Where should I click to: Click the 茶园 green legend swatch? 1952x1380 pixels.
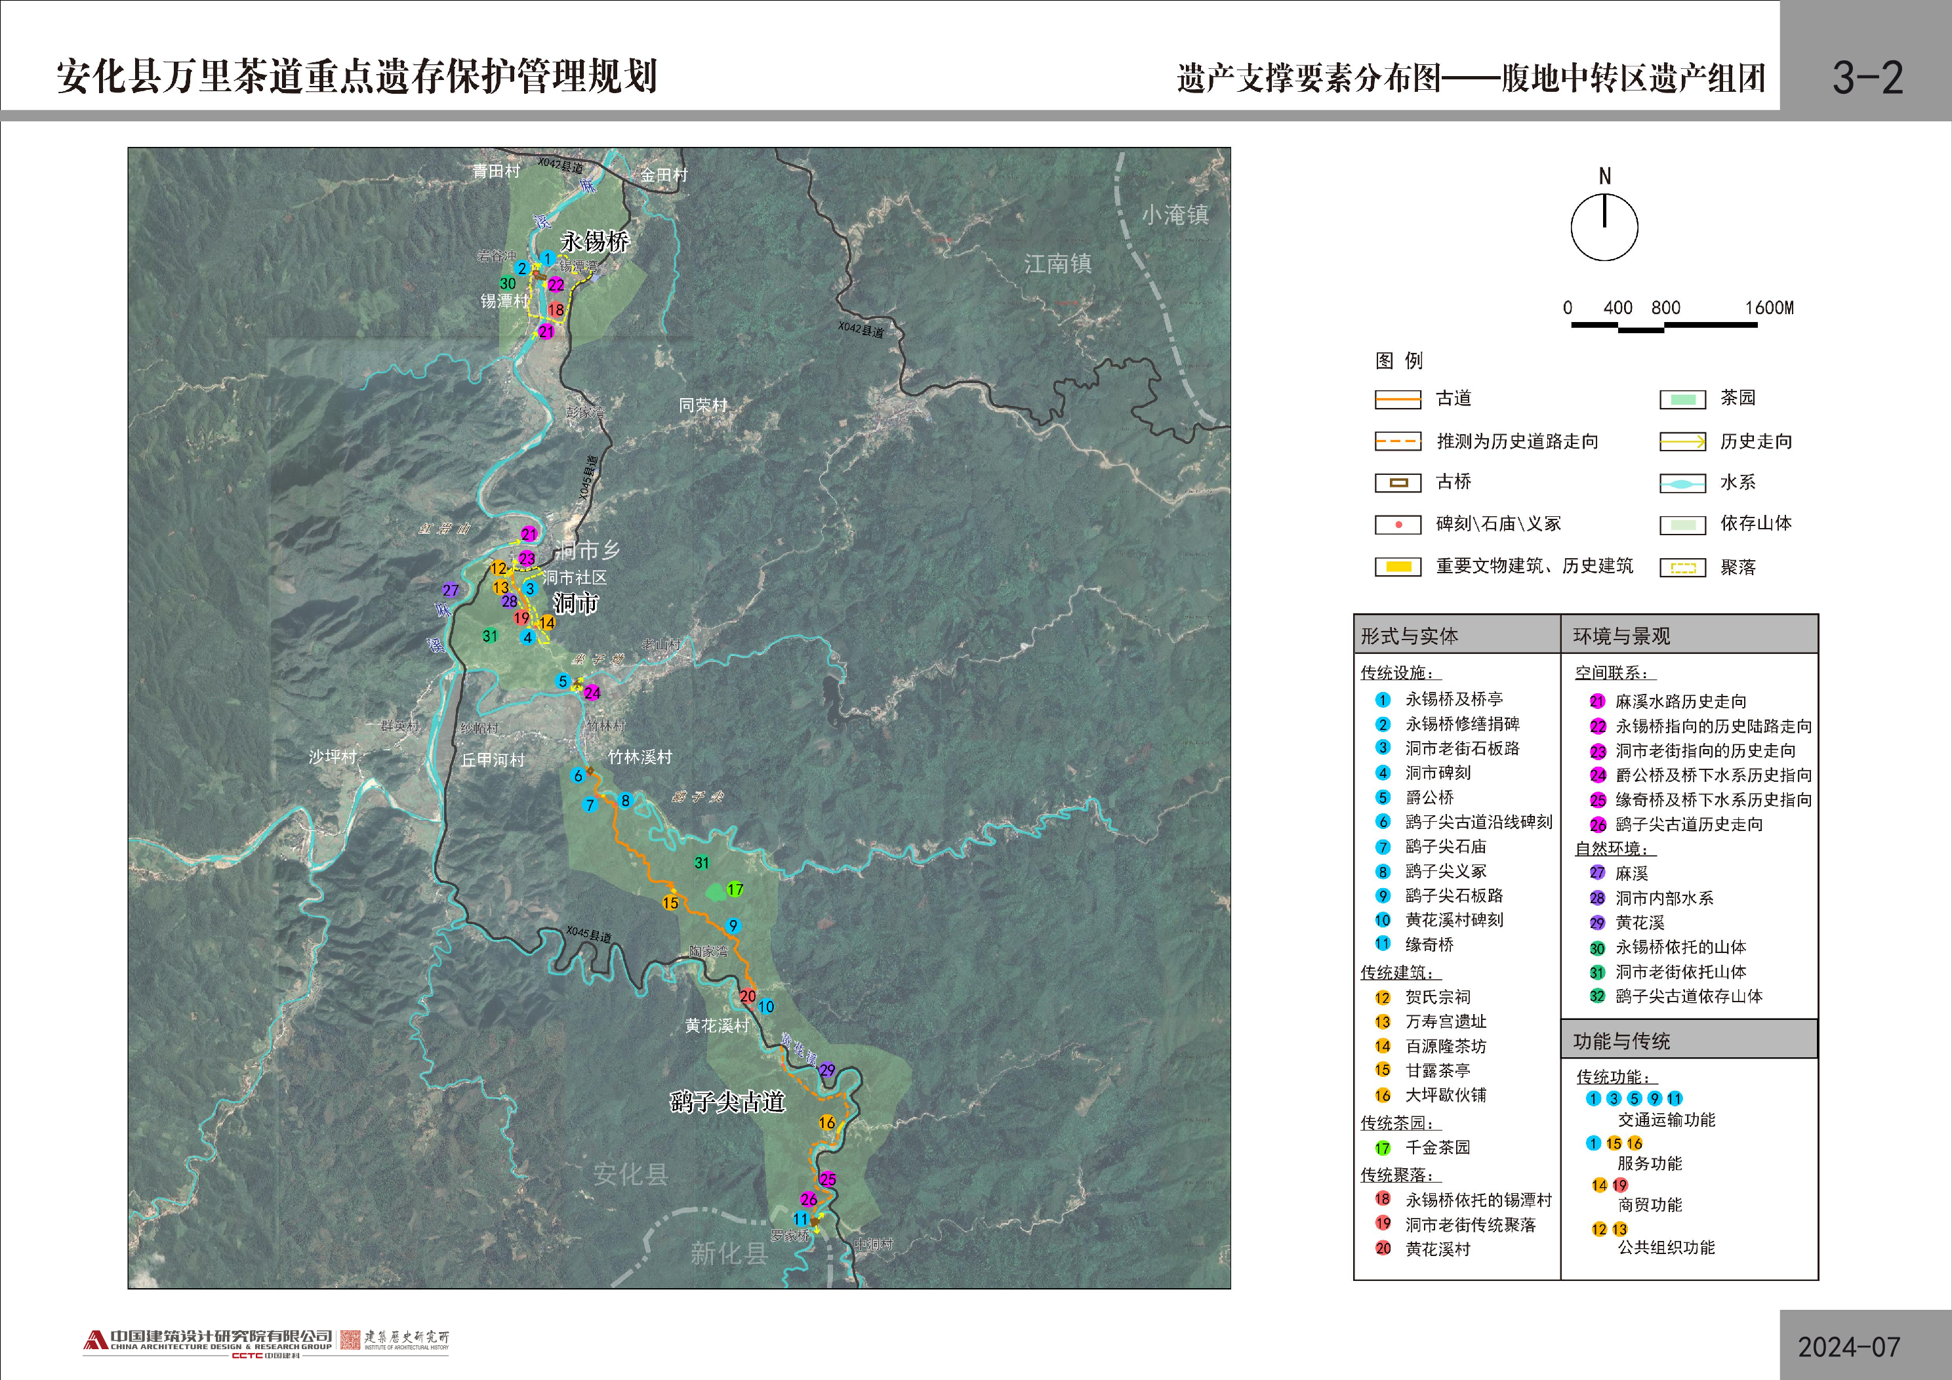click(x=1682, y=399)
